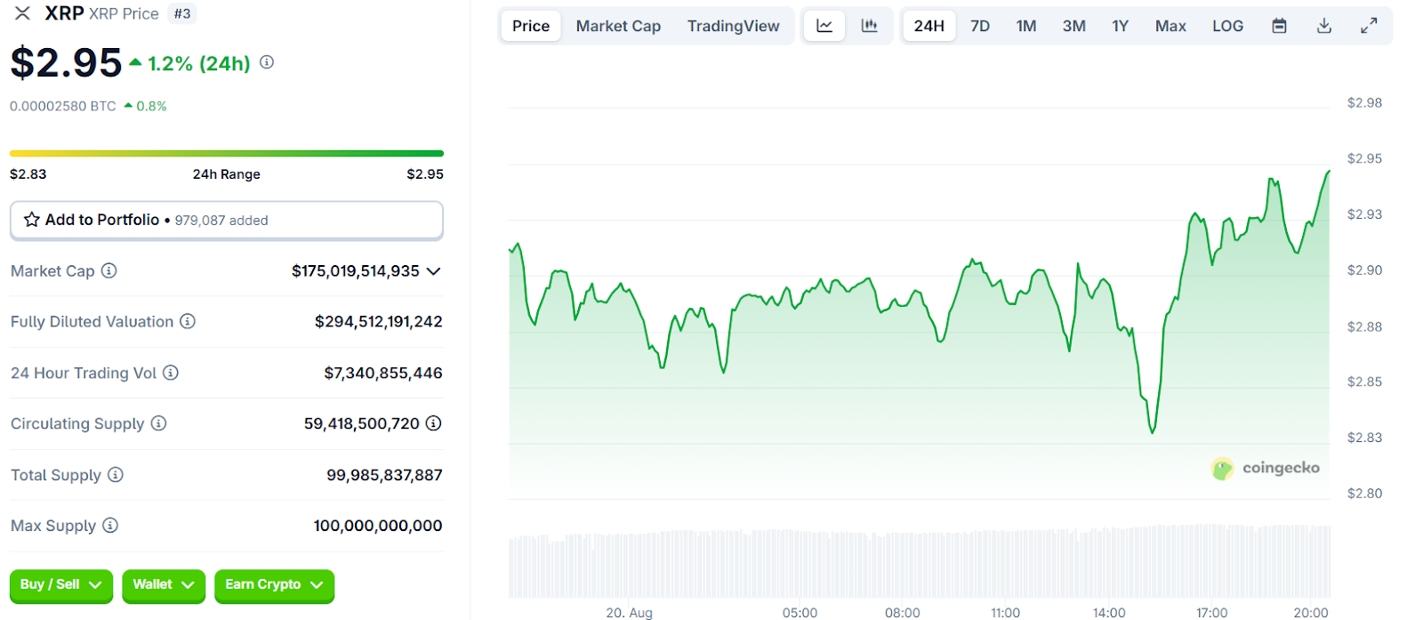
Task: Select the 7D time range
Action: (980, 26)
